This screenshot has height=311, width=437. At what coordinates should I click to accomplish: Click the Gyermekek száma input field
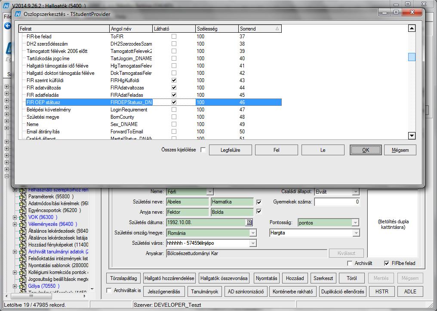click(x=337, y=202)
